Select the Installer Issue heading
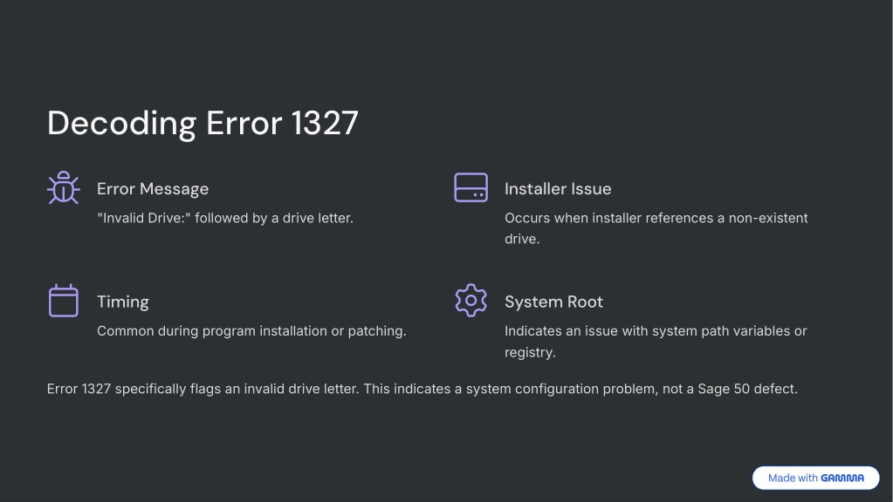 tap(558, 189)
